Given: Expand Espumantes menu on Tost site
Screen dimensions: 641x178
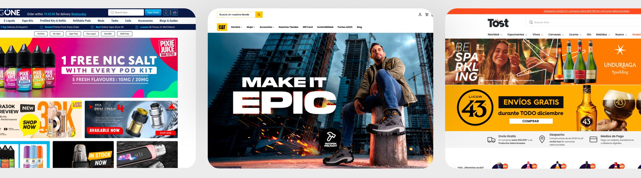Looking at the screenshot, I should pos(517,35).
